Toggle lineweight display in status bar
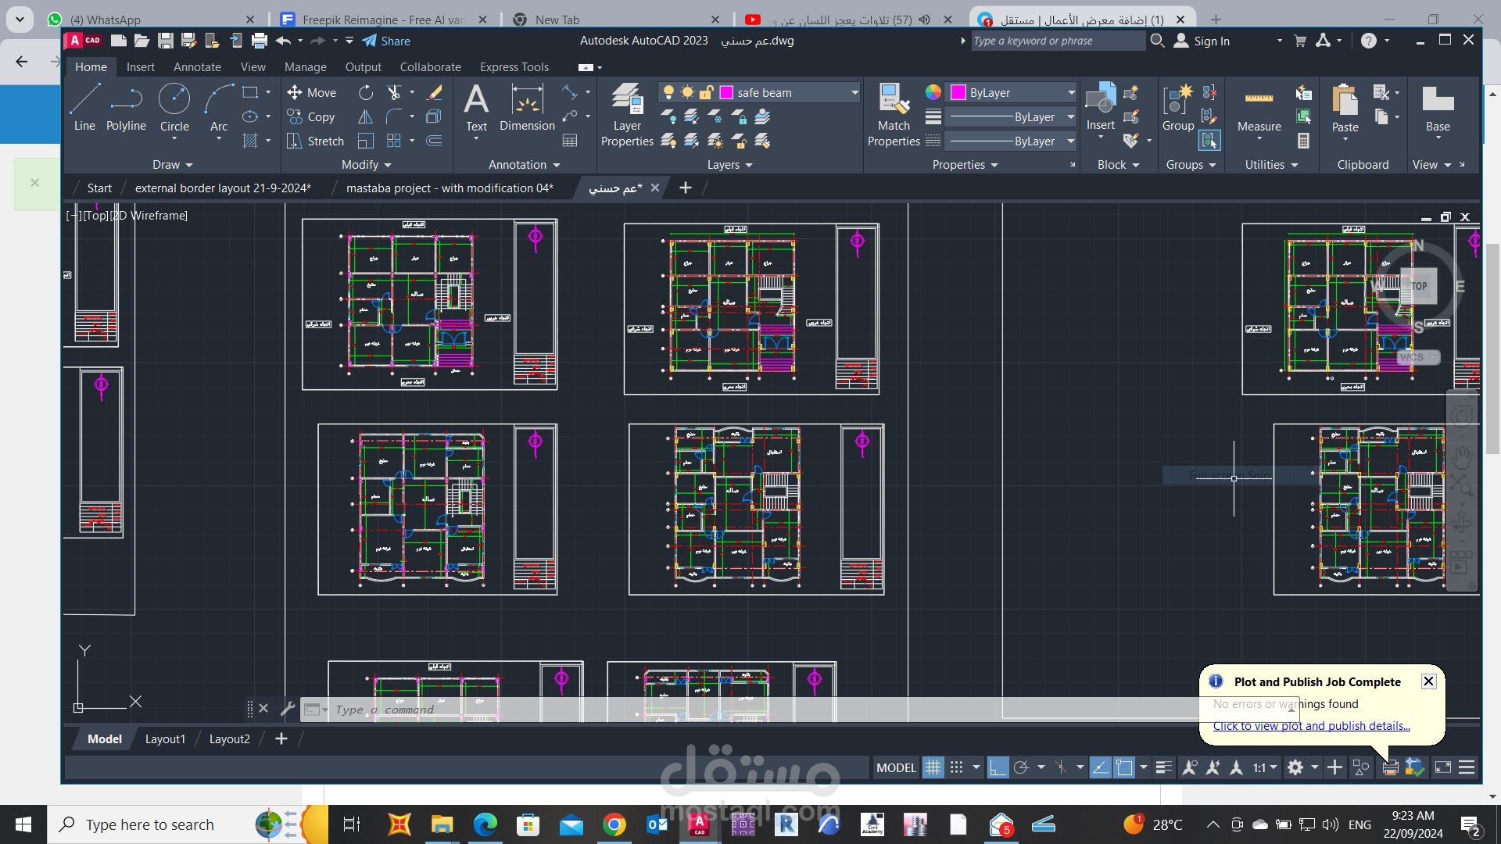Viewport: 1501px width, 844px height. pos(1163,767)
